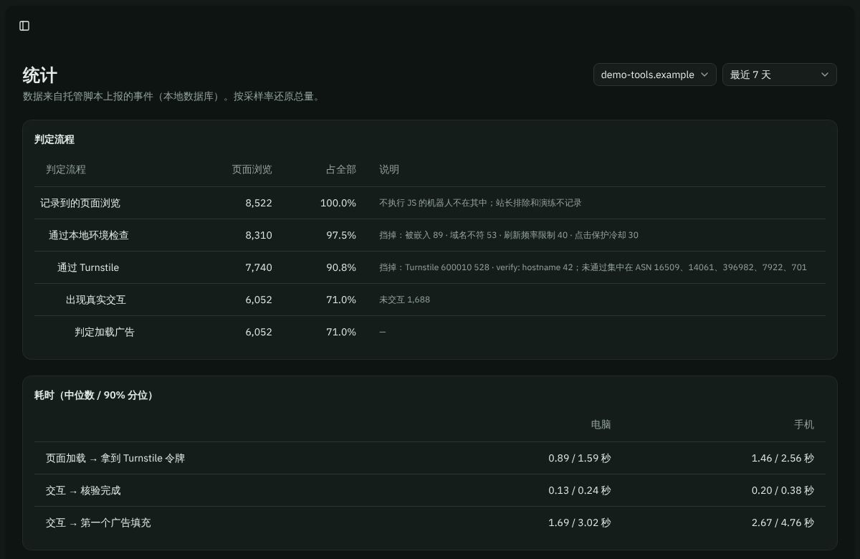The width and height of the screenshot is (860, 559).
Task: Click the 页面浏览 column header
Action: [x=252, y=170]
